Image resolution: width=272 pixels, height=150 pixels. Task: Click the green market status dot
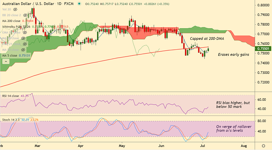[x=79, y=4]
